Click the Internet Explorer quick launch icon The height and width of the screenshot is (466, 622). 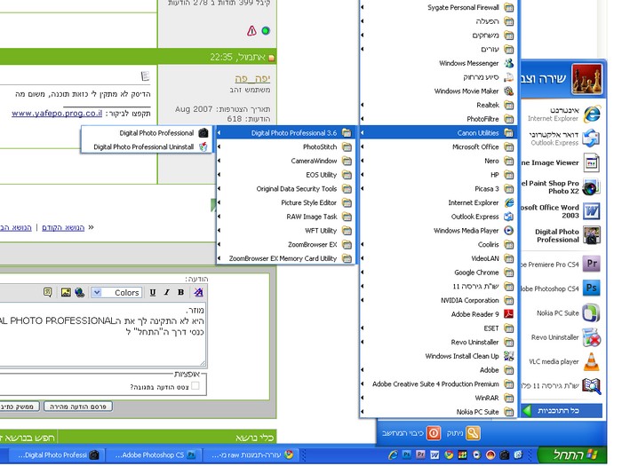tap(393, 454)
